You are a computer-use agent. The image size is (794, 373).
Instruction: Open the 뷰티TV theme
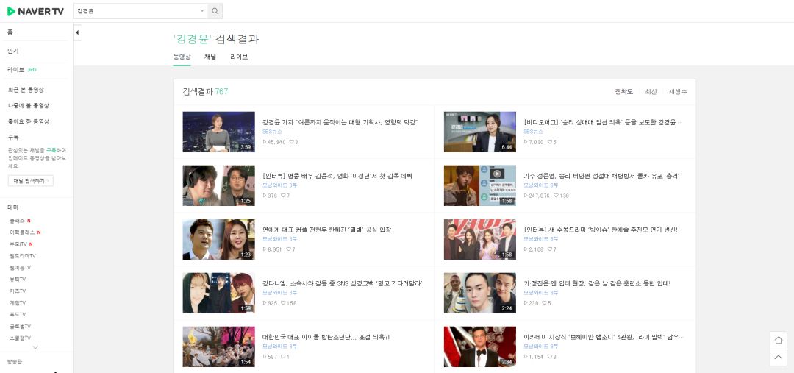(x=18, y=280)
